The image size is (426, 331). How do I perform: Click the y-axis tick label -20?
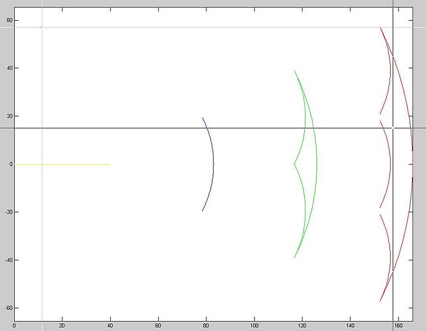(x=7, y=212)
